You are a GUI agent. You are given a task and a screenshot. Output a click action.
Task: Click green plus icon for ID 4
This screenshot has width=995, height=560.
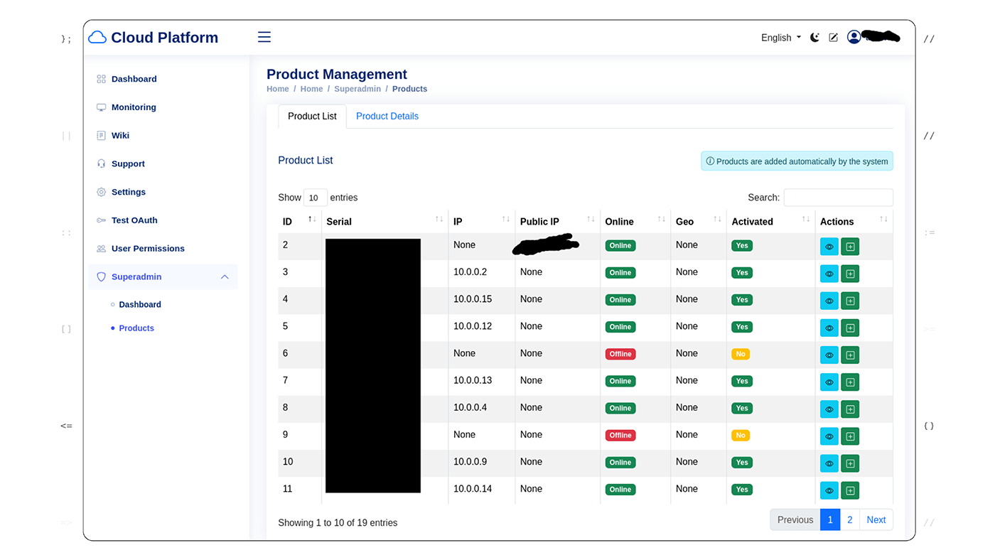[x=850, y=301]
